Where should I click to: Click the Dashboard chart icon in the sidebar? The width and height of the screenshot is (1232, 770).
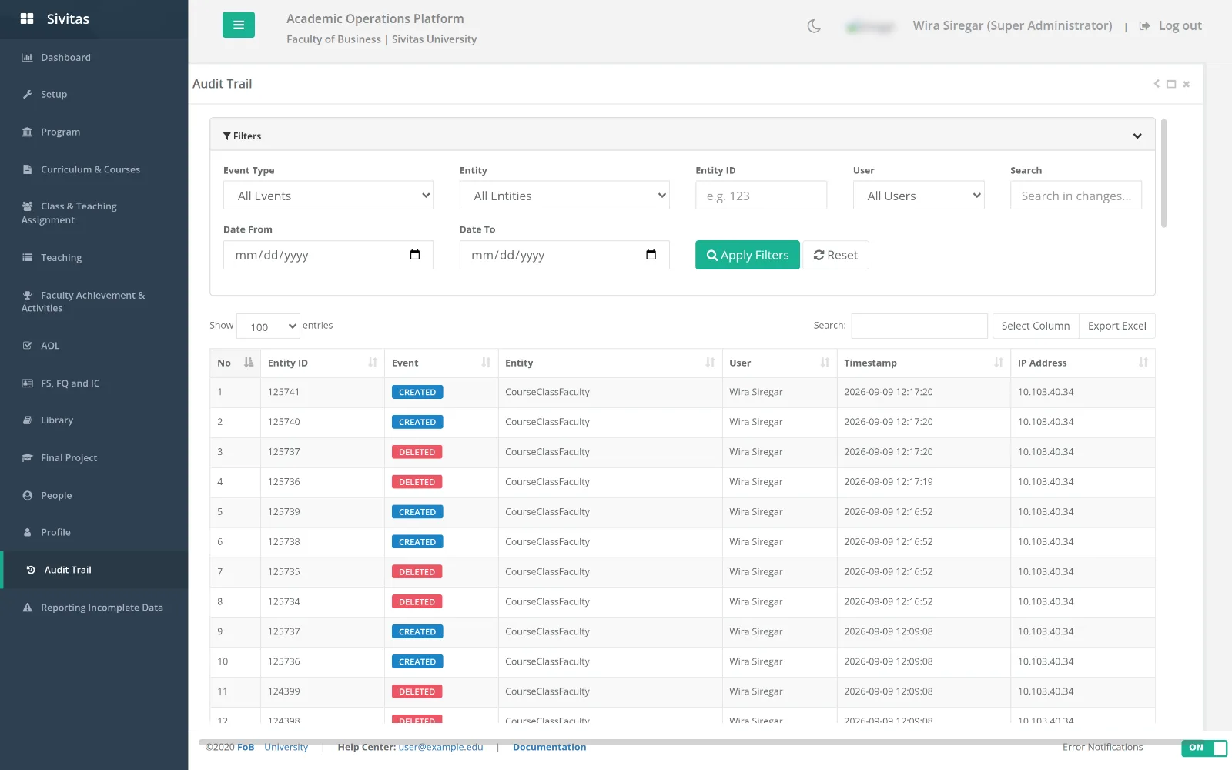pyautogui.click(x=27, y=58)
